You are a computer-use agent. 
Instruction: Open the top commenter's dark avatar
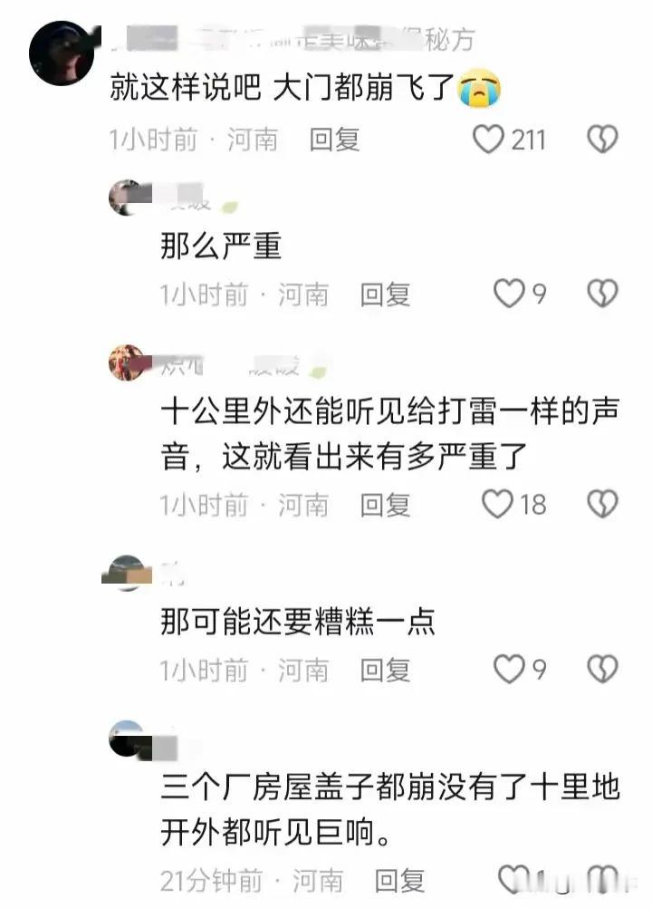pos(62,53)
